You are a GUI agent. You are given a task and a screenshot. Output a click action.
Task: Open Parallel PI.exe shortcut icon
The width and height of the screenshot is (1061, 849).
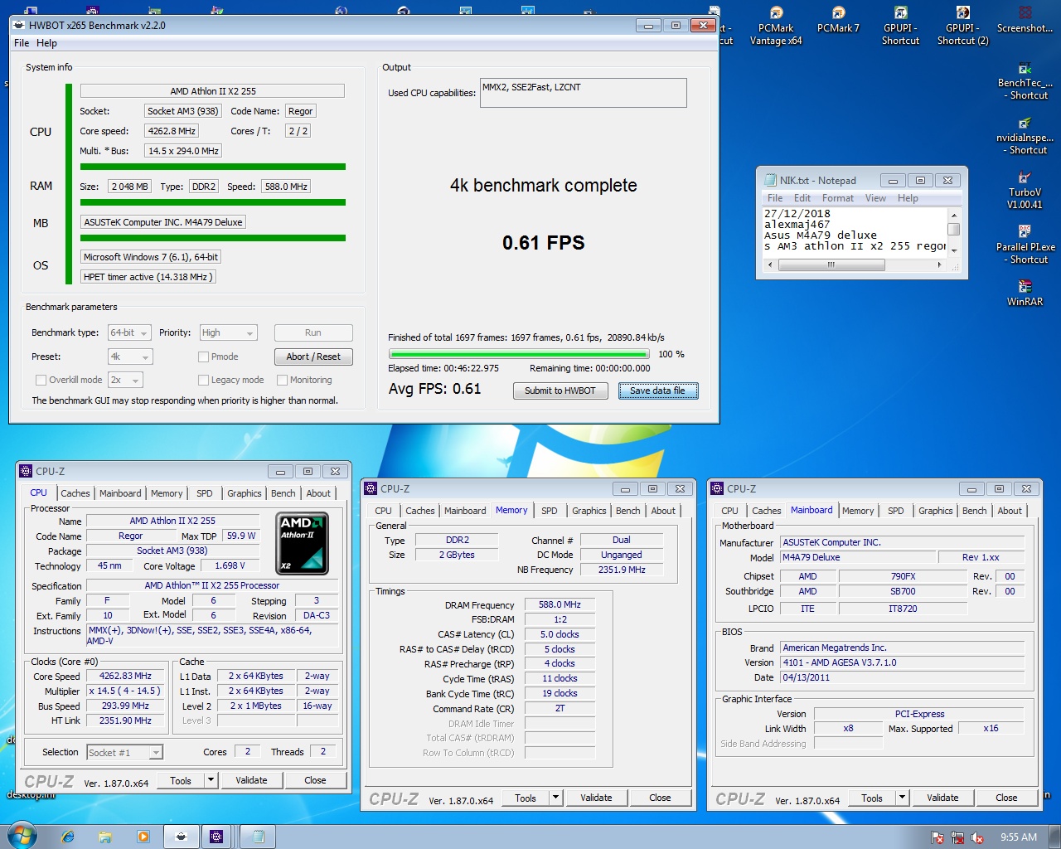click(x=1025, y=245)
